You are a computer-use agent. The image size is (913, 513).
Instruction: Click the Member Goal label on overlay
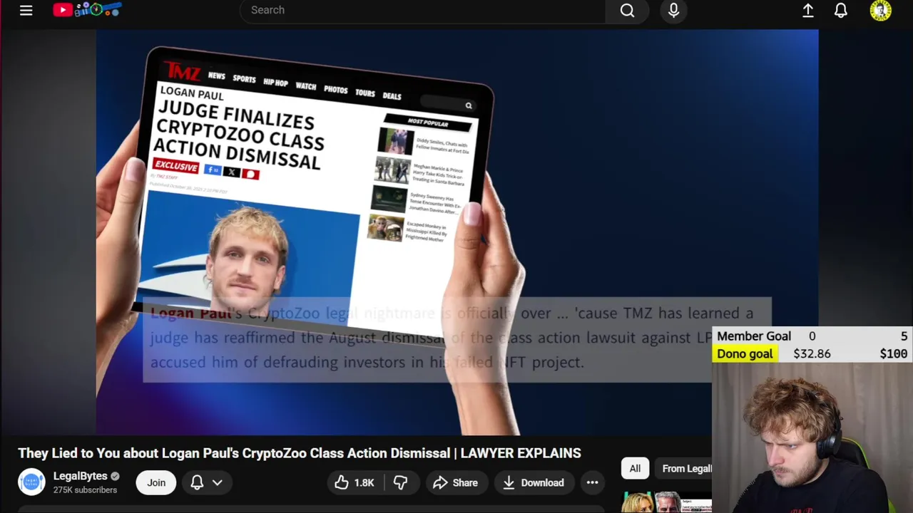pyautogui.click(x=754, y=336)
